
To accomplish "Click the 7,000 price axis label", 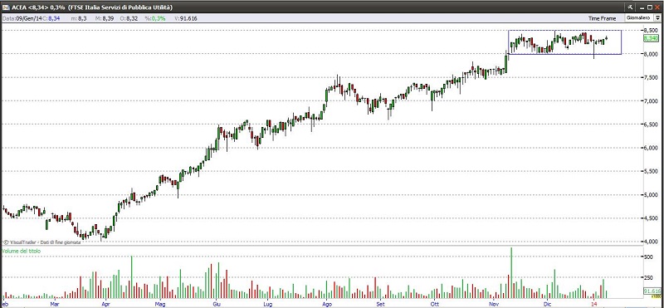I will [x=652, y=100].
